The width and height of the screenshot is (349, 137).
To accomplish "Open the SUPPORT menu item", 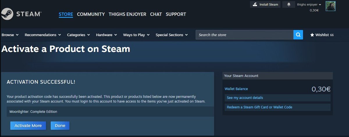I will coord(176,14).
